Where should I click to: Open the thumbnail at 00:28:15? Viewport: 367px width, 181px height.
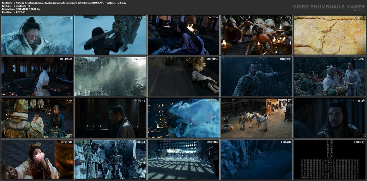pos(257,35)
